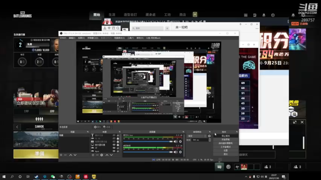The width and height of the screenshot is (321, 180).
Task: Toggle visibility of CF source
Action: [114, 148]
